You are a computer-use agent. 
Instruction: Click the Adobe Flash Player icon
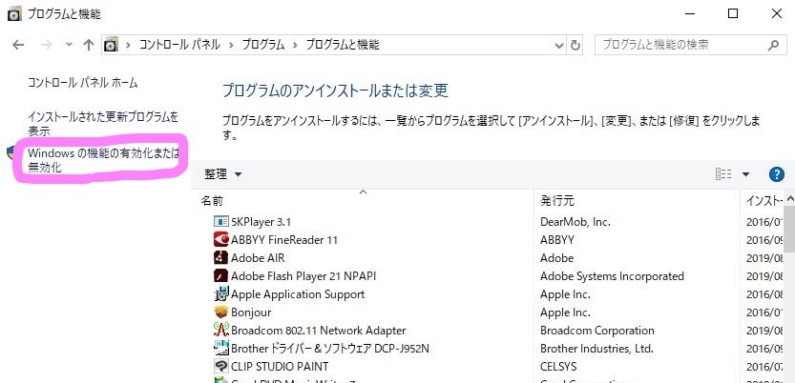(221, 275)
